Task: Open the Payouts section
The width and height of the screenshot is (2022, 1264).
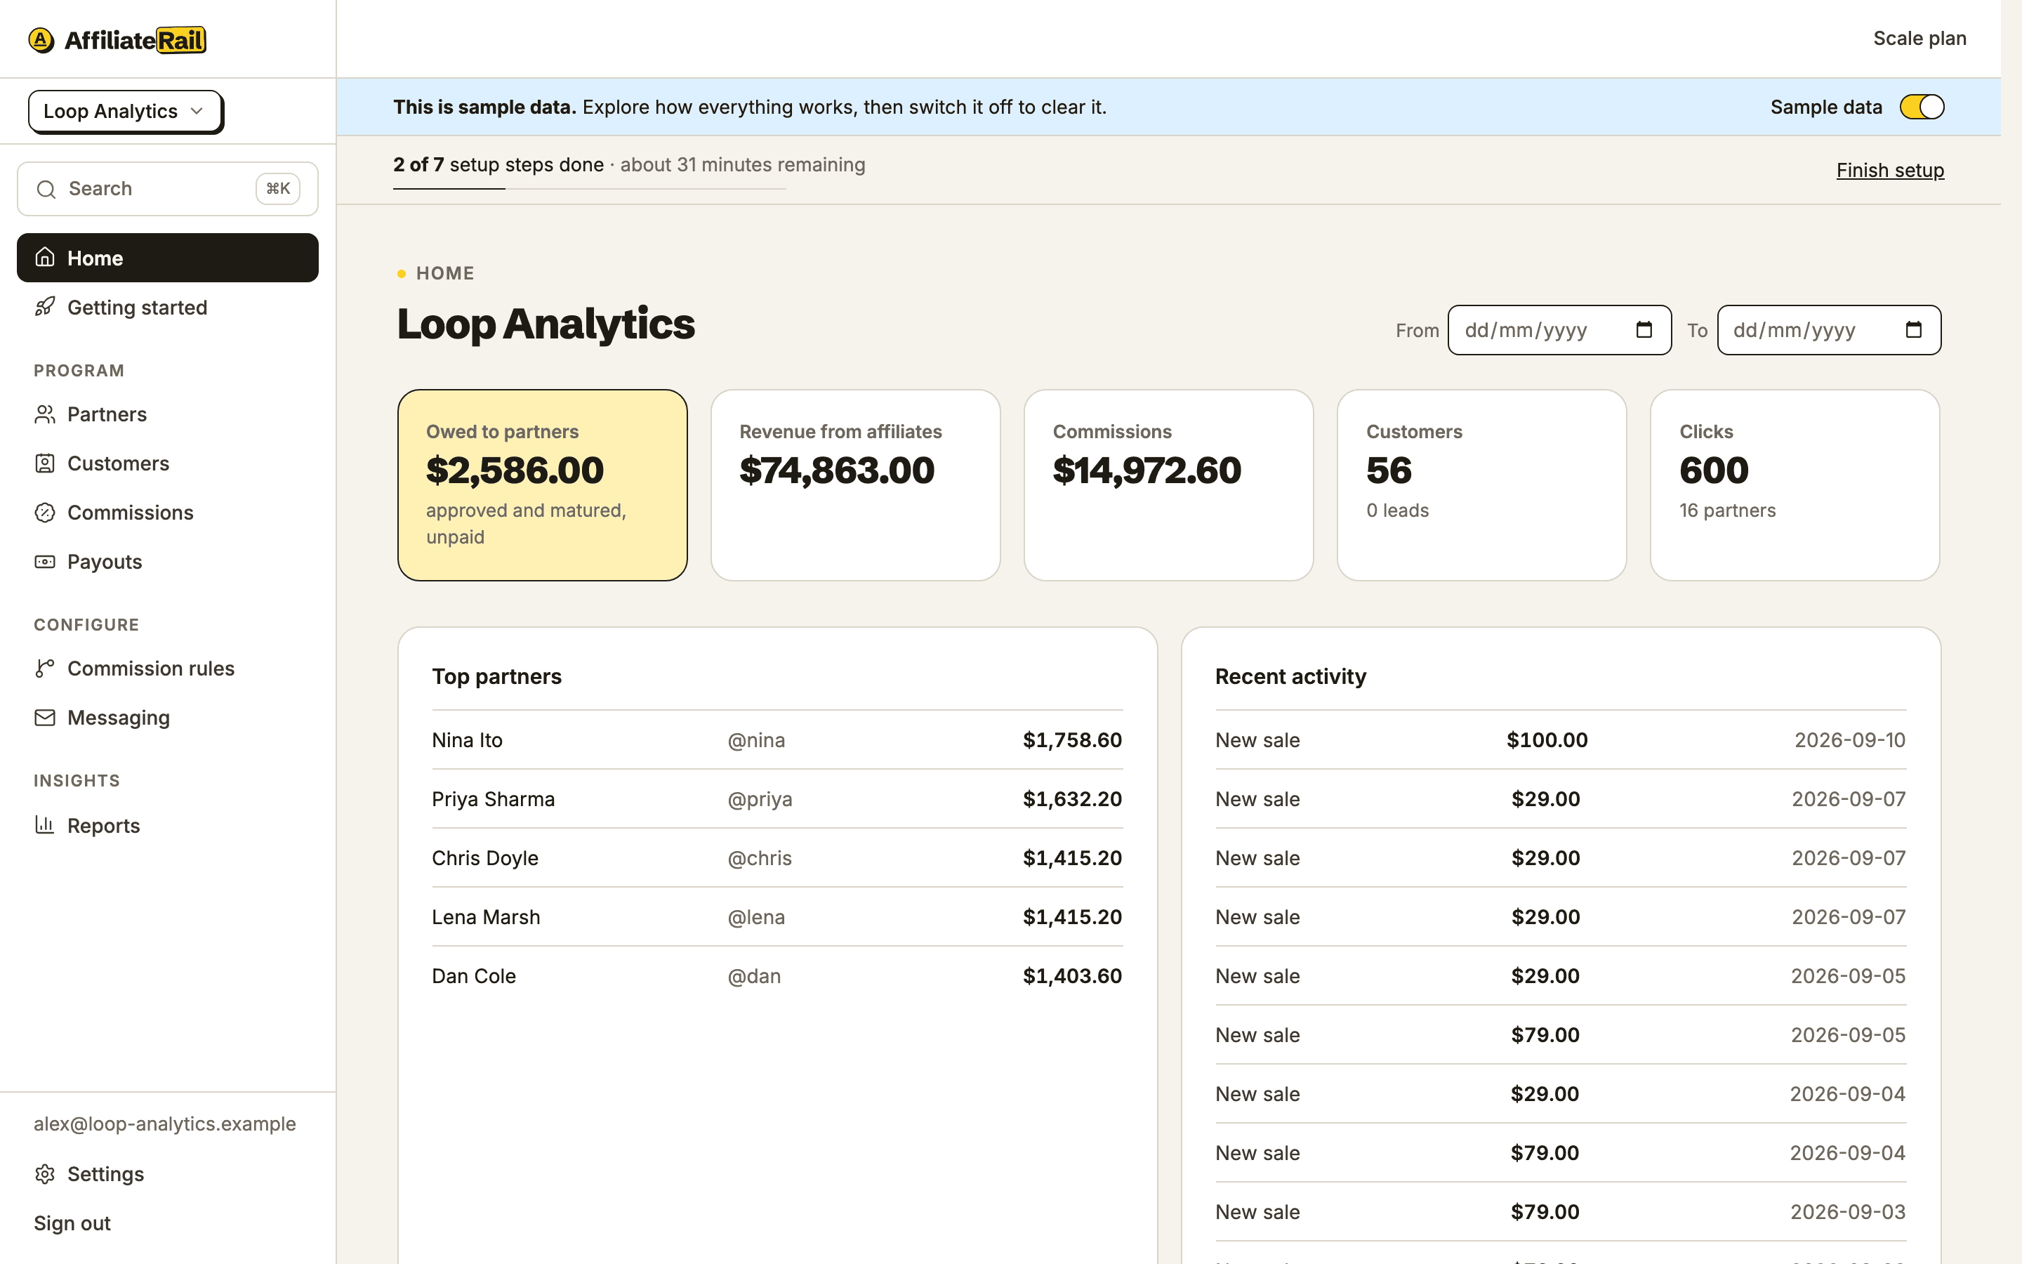Action: 167,562
